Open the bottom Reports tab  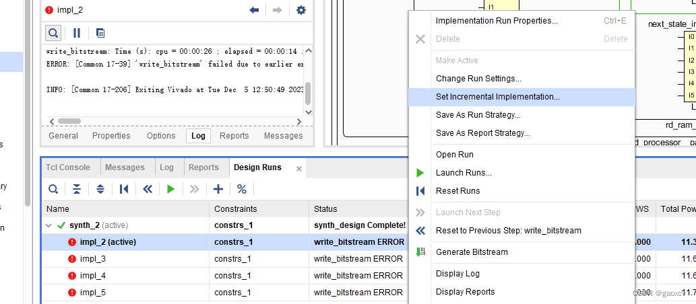pos(203,167)
